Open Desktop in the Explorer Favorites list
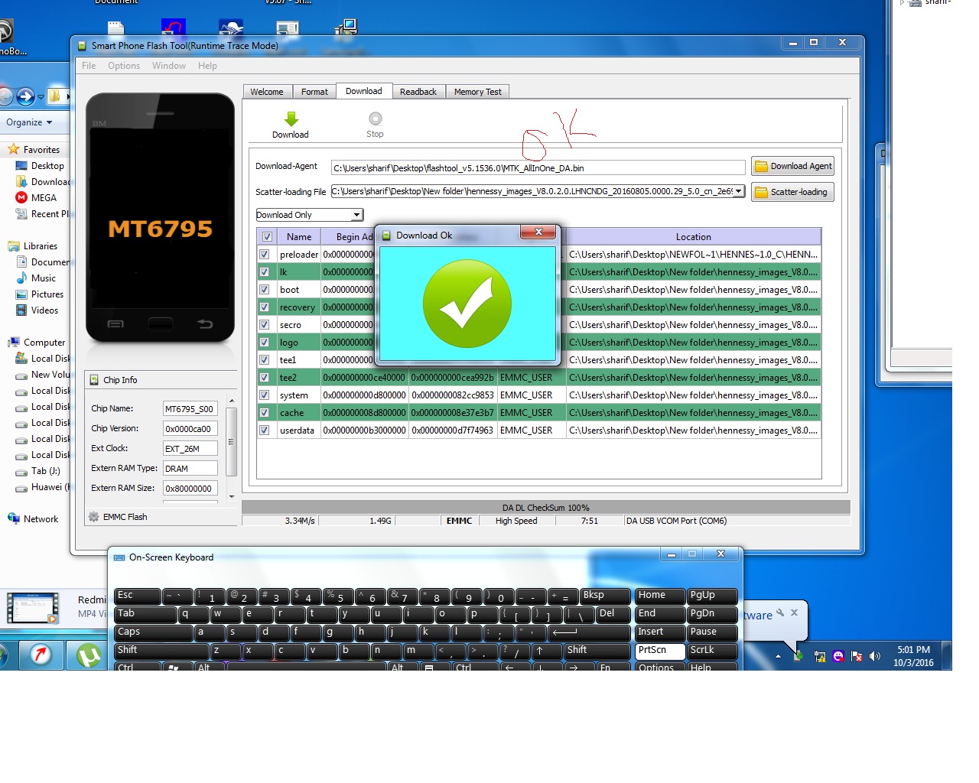 tap(47, 166)
